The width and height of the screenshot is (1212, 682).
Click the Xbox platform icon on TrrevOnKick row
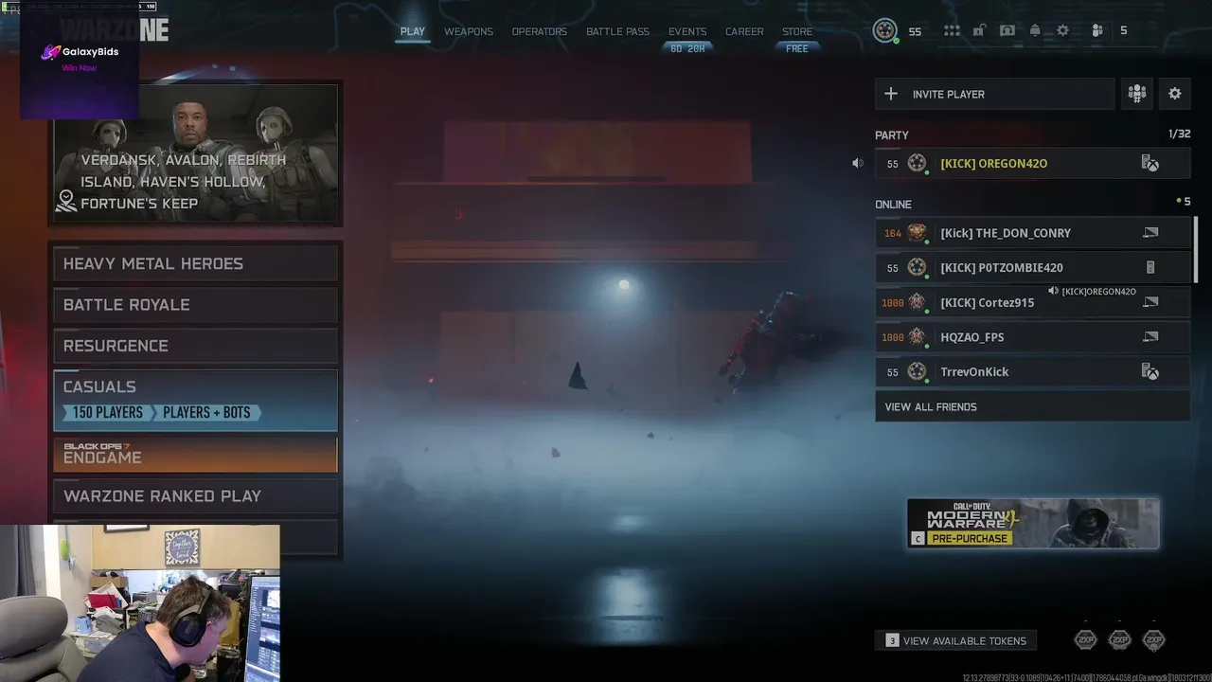pyautogui.click(x=1150, y=372)
